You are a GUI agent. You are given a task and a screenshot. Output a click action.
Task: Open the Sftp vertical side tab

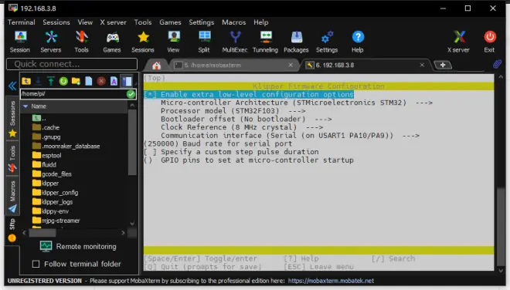point(12,230)
